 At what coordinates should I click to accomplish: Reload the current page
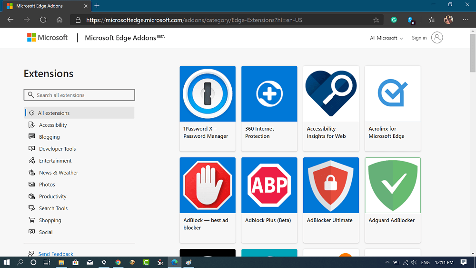43,20
